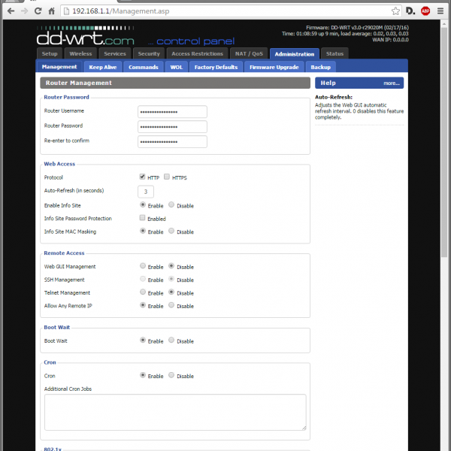Go to the browser home page icon
The height and width of the screenshot is (451, 451).
pos(51,11)
